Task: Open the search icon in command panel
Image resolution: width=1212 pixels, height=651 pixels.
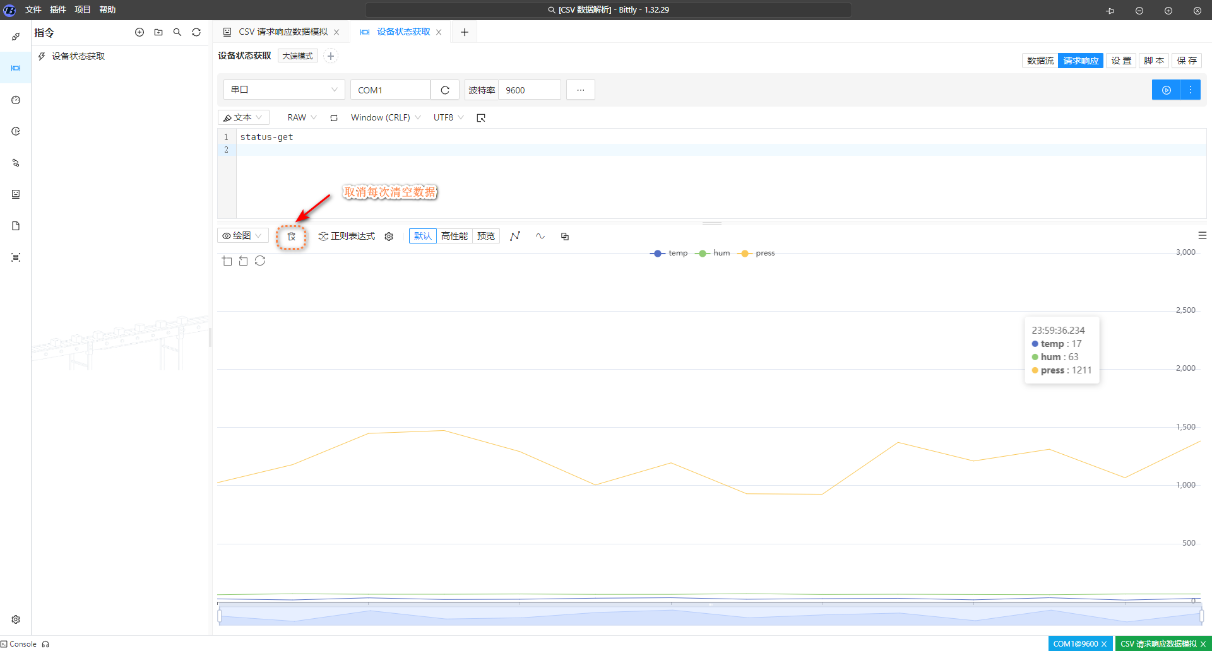Action: tap(177, 32)
